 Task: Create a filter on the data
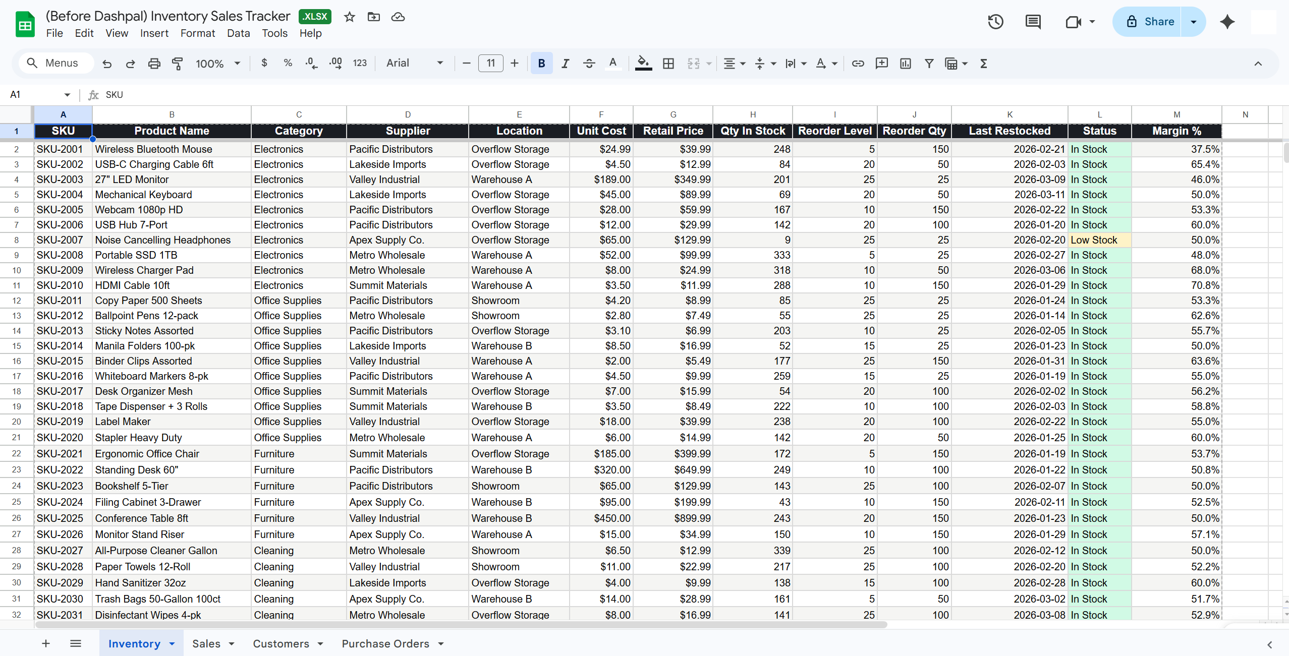pyautogui.click(x=929, y=63)
